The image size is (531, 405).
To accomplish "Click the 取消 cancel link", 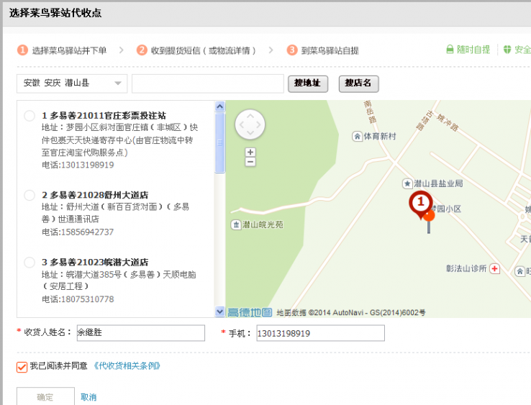I will click(x=88, y=397).
